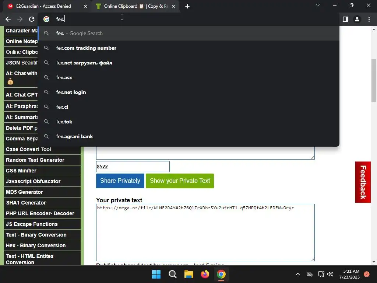377x283 pixels.
Task: Open Windows taskbar Search
Action: click(x=173, y=274)
